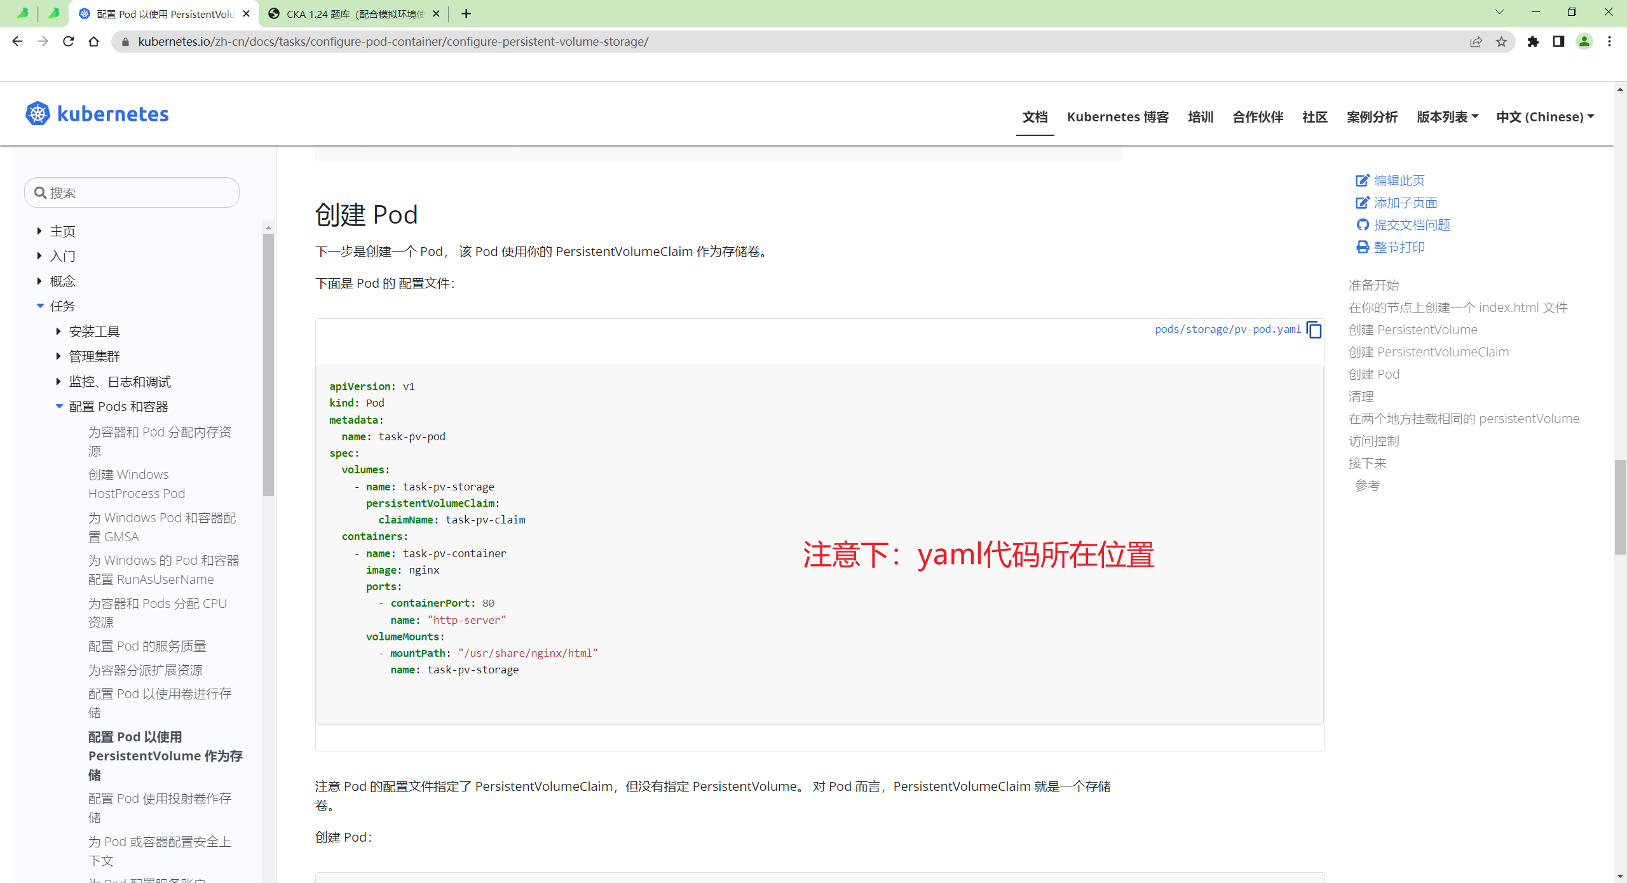Screen dimensions: 1627x883
Task: Expand the 管理集群 tree item
Action: point(58,356)
